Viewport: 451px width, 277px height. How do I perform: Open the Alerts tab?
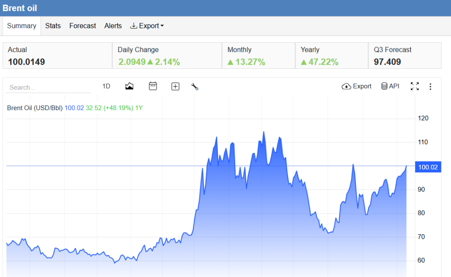[113, 26]
